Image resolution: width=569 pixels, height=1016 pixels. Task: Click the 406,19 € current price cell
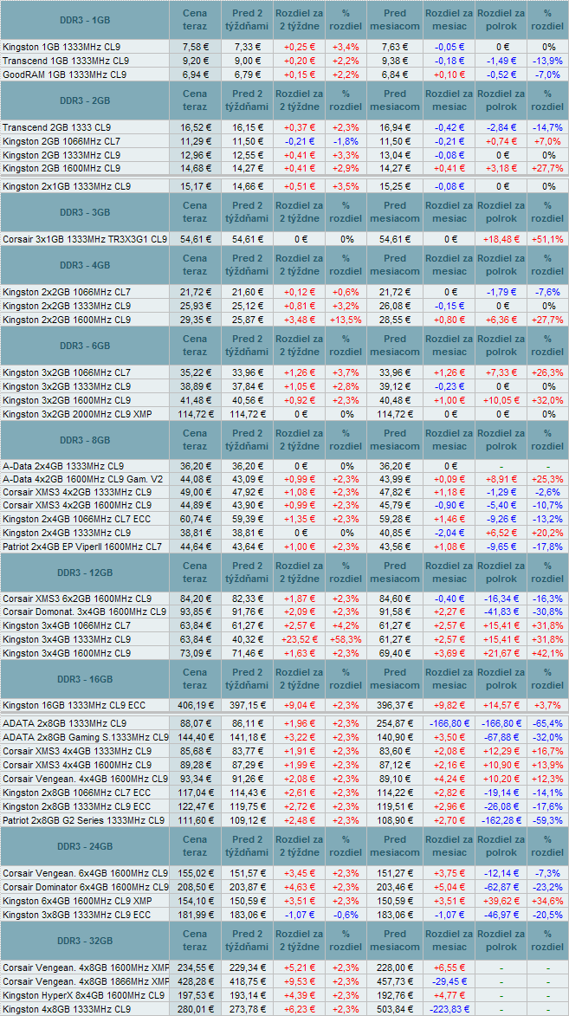[x=195, y=704]
